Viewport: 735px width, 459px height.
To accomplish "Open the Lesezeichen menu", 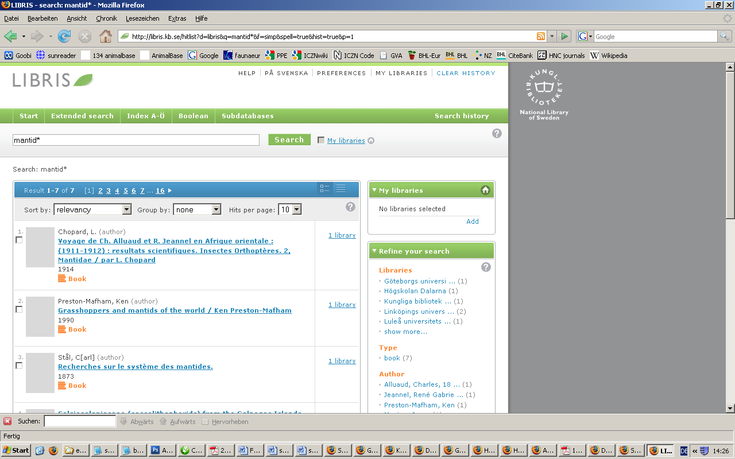I will [x=142, y=18].
